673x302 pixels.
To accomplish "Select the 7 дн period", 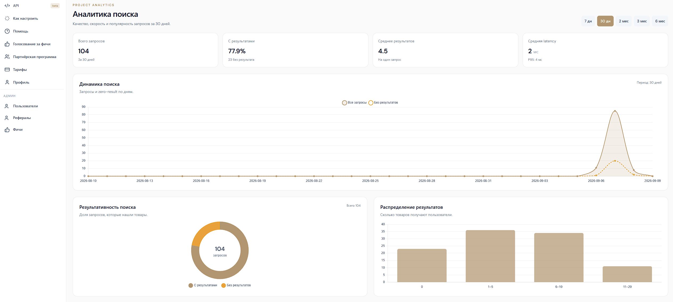I will click(x=588, y=21).
